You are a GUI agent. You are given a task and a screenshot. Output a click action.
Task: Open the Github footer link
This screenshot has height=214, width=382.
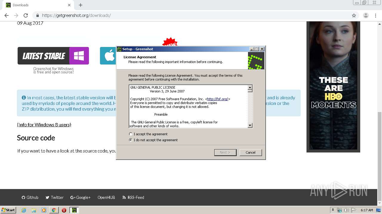pos(30,197)
